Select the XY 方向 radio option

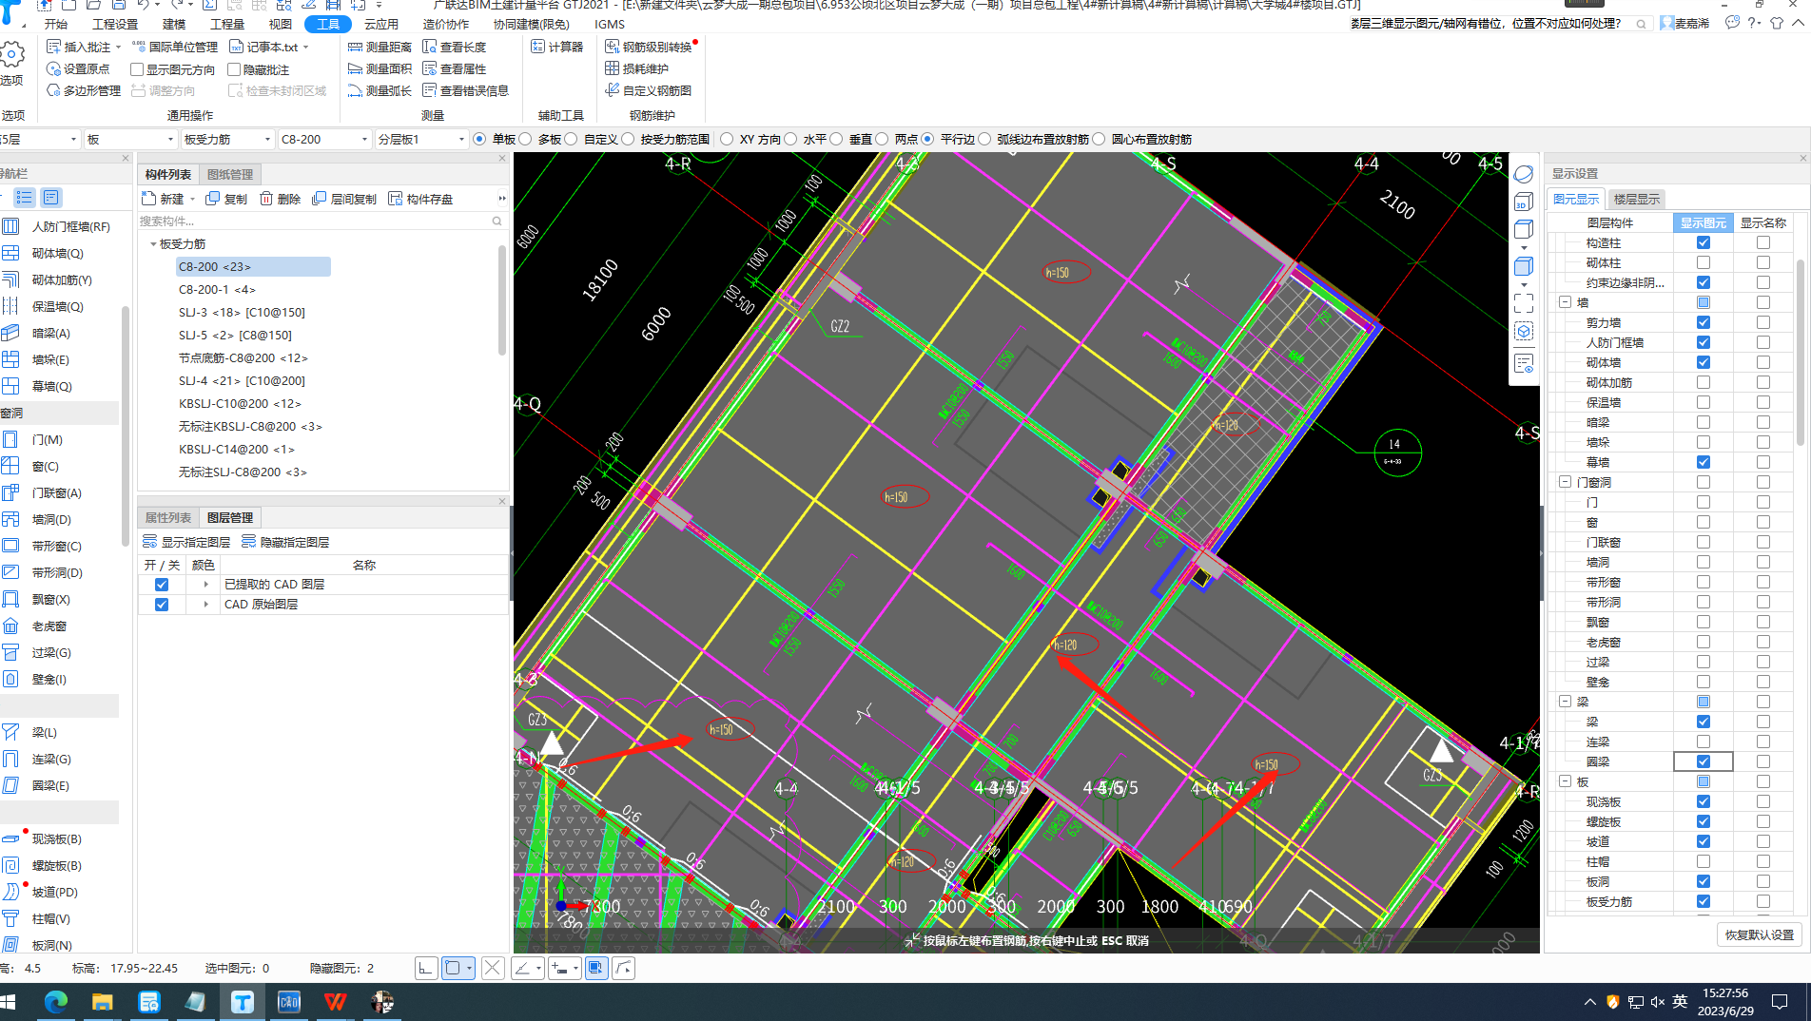coord(727,139)
